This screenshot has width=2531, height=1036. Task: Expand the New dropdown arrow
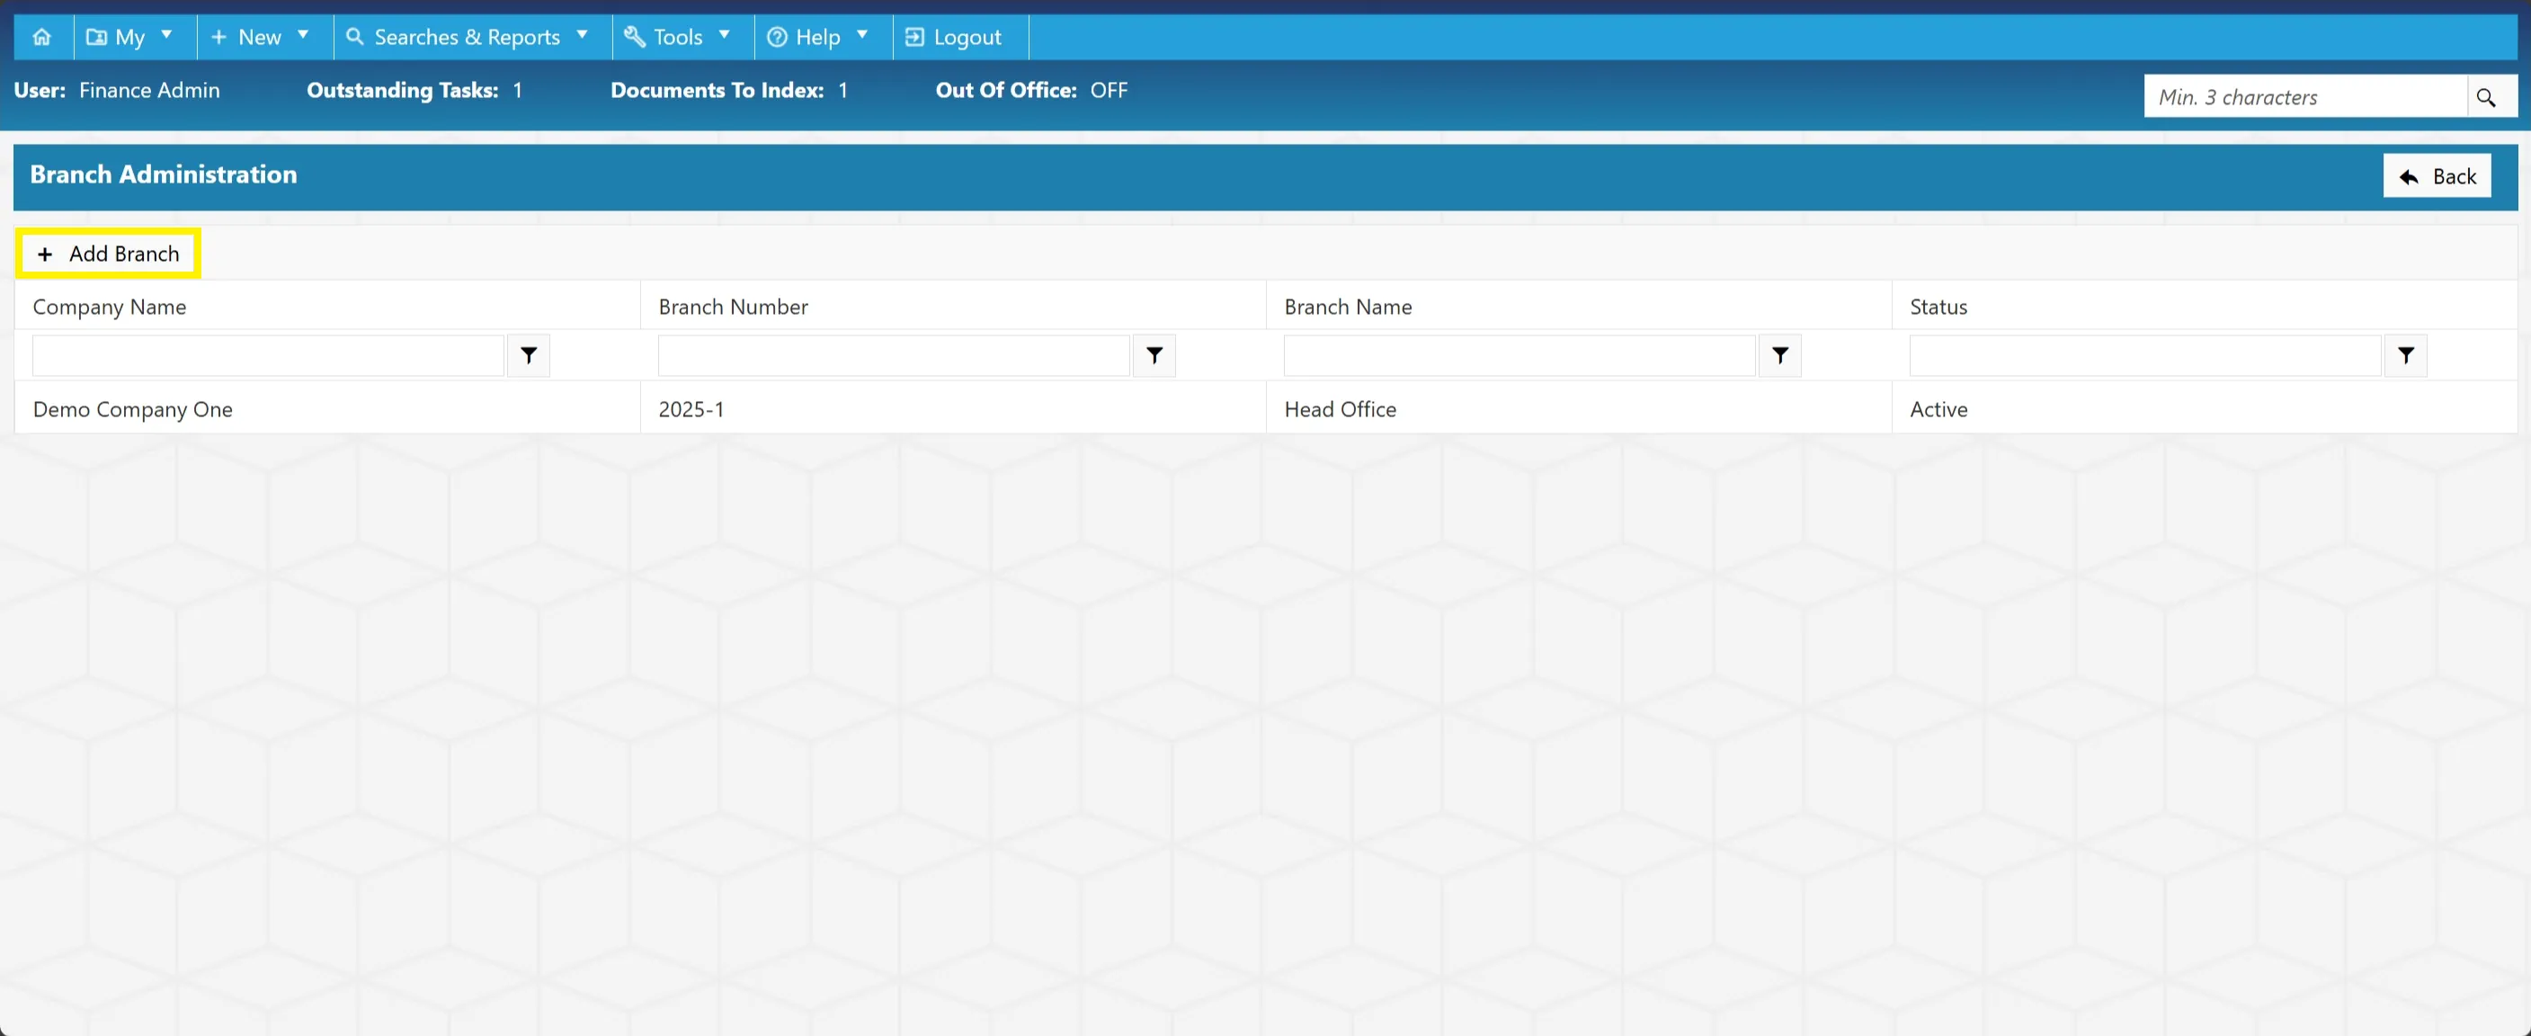[x=304, y=35]
